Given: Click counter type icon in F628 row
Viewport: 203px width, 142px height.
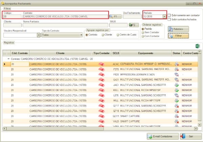Looking at the screenshot, I should coord(101,74).
